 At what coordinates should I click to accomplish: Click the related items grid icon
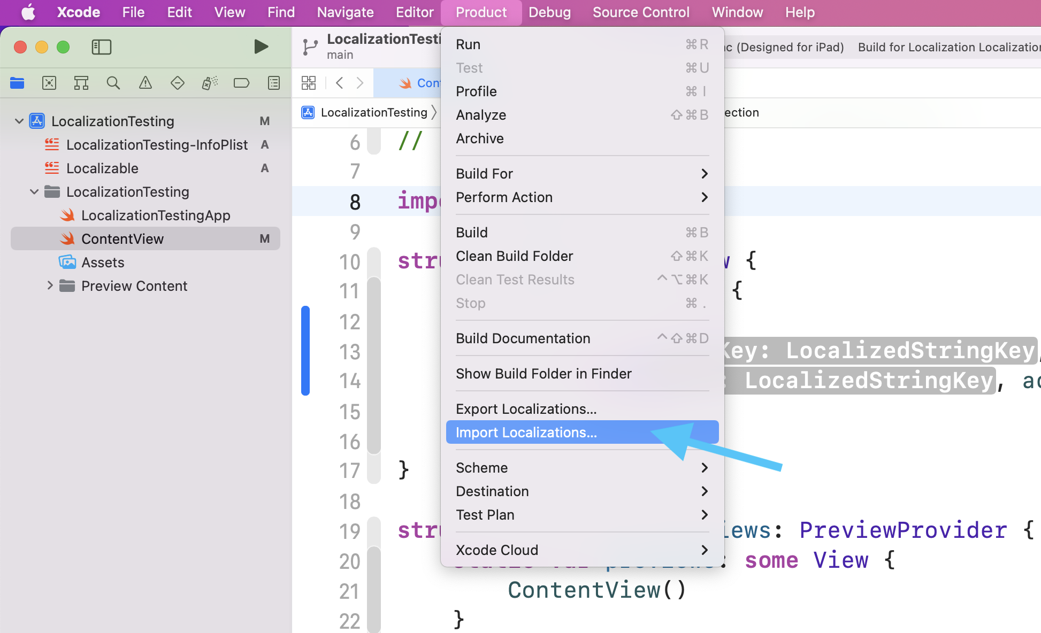309,83
